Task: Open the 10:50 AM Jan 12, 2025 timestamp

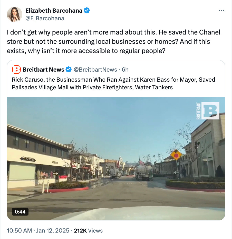Action: tap(38, 231)
